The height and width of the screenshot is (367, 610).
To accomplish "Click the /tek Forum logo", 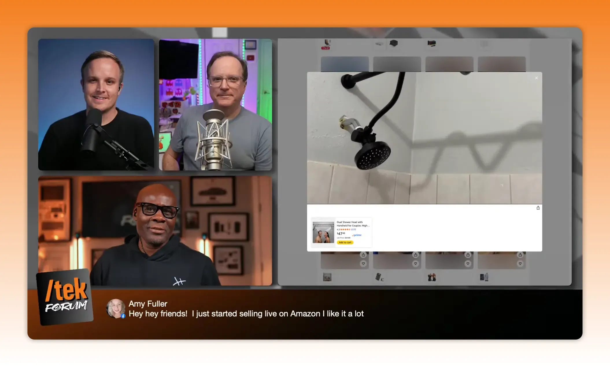I will 65,296.
